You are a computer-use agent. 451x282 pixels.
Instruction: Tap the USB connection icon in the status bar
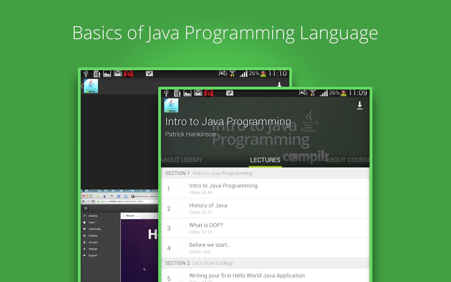click(x=166, y=93)
